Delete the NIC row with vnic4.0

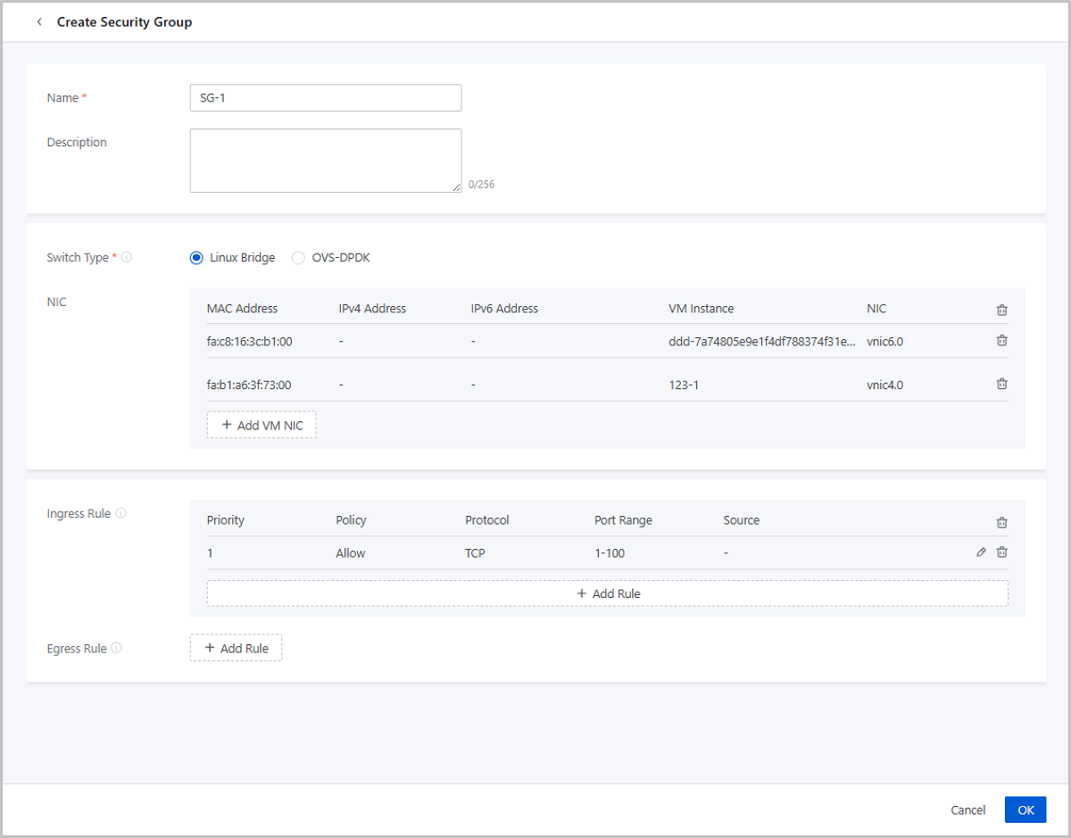(x=1001, y=385)
